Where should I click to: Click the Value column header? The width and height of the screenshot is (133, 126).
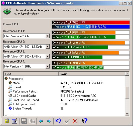[92, 74]
